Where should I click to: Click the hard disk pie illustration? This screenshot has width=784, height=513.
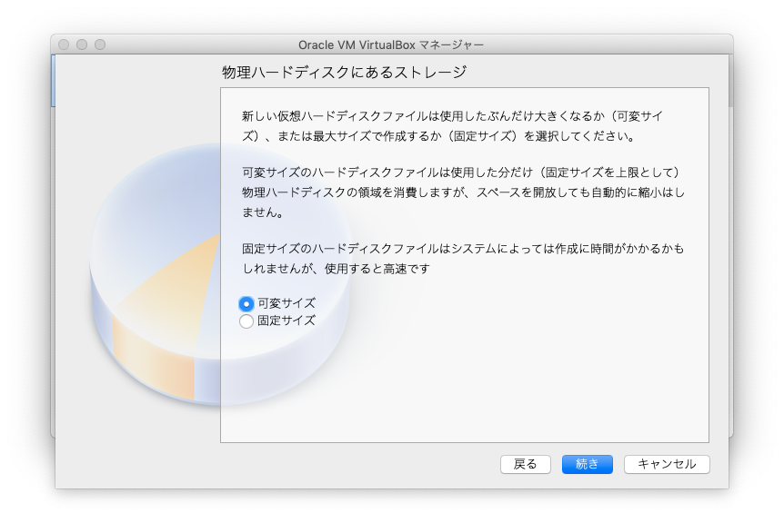pos(155,300)
